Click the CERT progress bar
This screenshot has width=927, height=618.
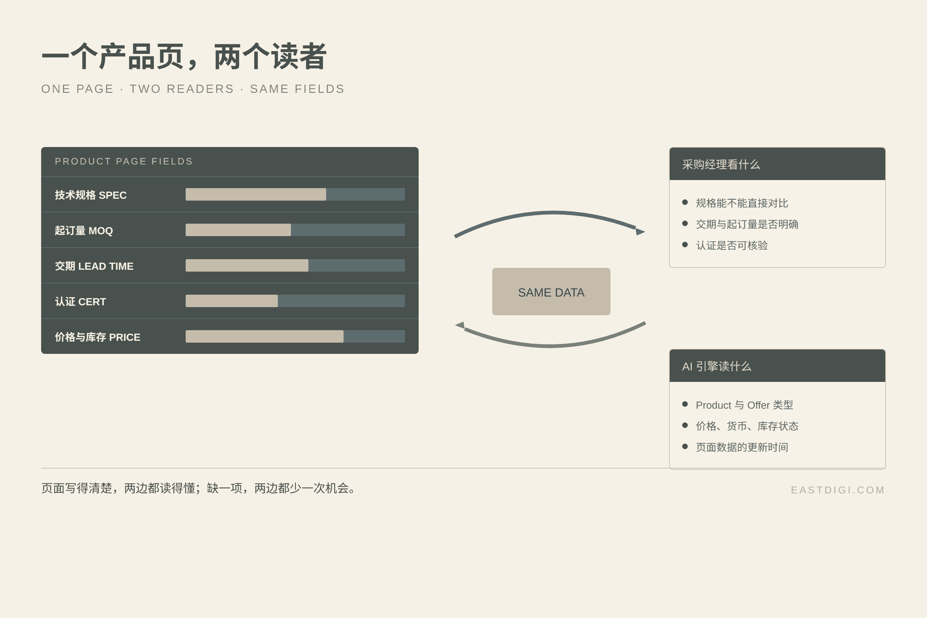295,301
